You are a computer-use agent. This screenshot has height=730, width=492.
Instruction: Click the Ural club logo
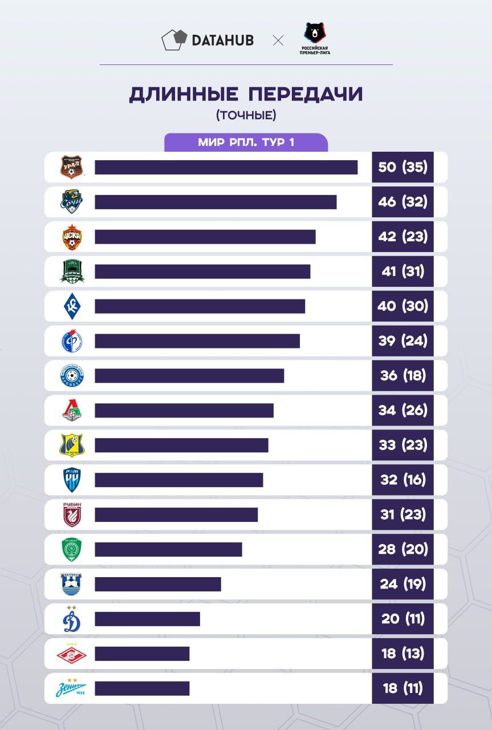[72, 167]
